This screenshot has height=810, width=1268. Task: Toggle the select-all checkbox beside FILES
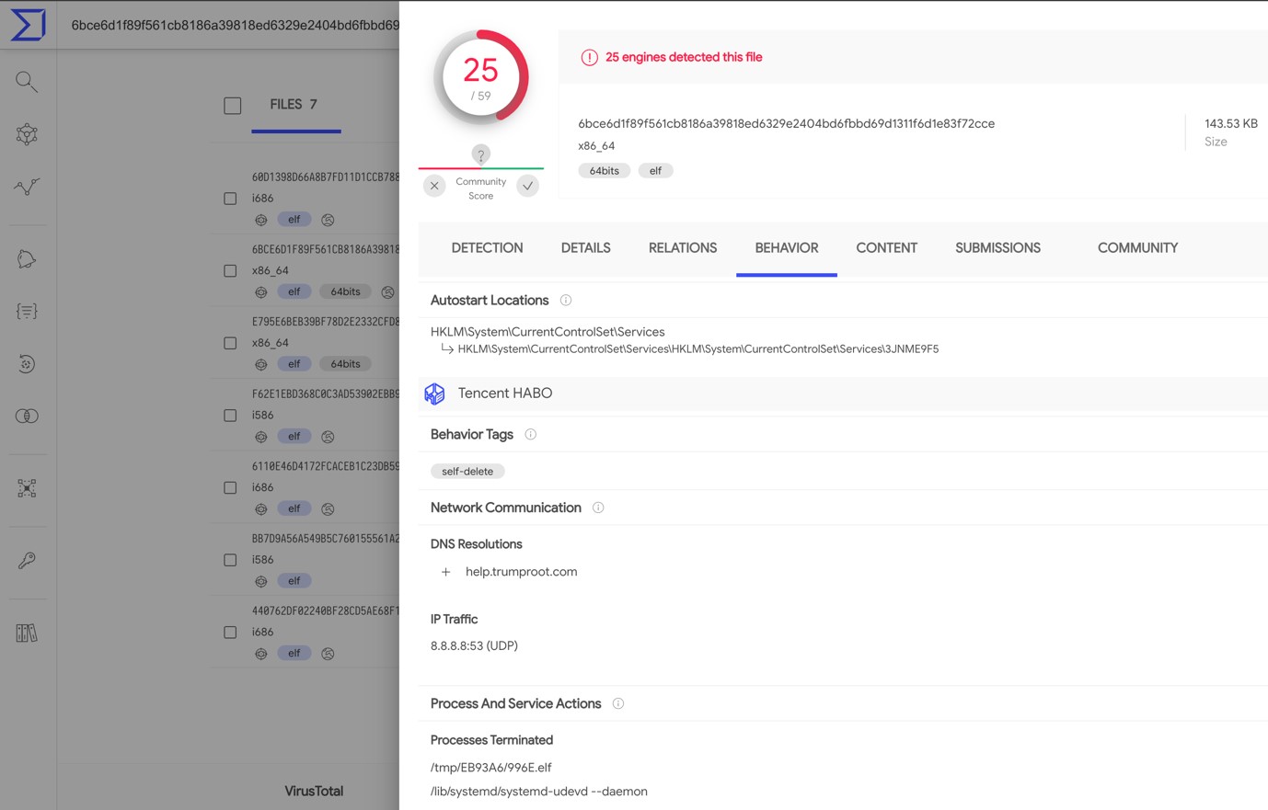[233, 106]
